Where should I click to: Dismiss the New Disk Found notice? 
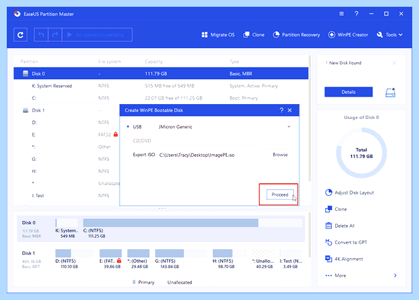click(x=394, y=63)
